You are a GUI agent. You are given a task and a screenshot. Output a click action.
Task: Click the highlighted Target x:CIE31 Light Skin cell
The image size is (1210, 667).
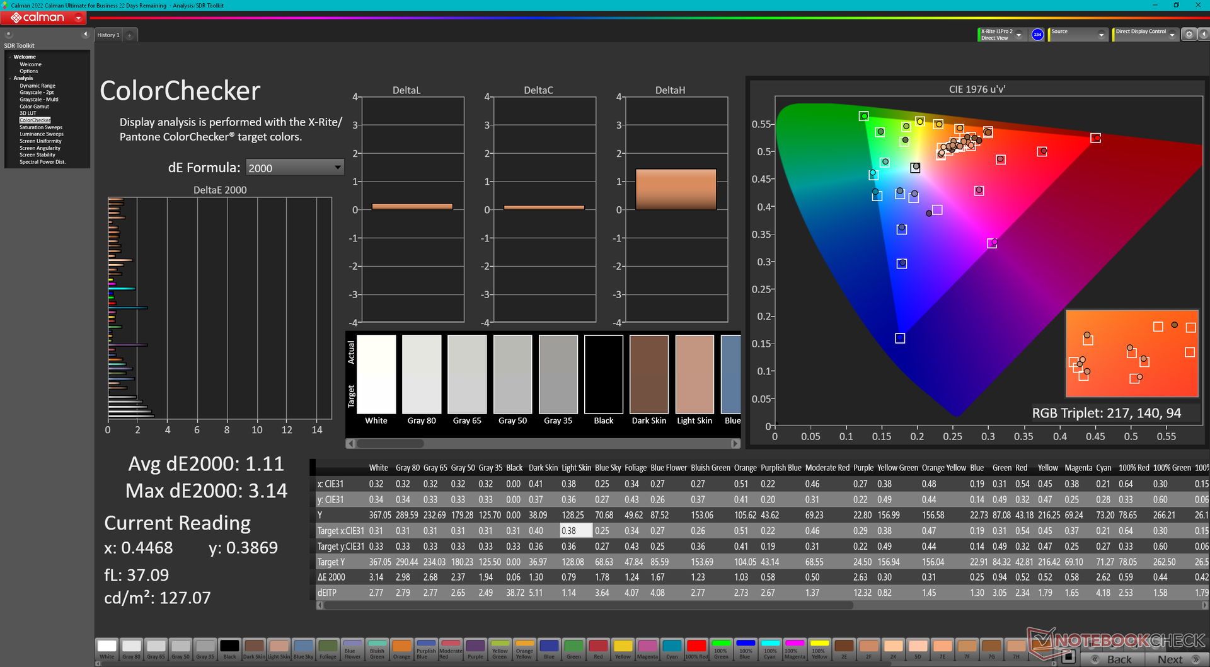click(576, 531)
